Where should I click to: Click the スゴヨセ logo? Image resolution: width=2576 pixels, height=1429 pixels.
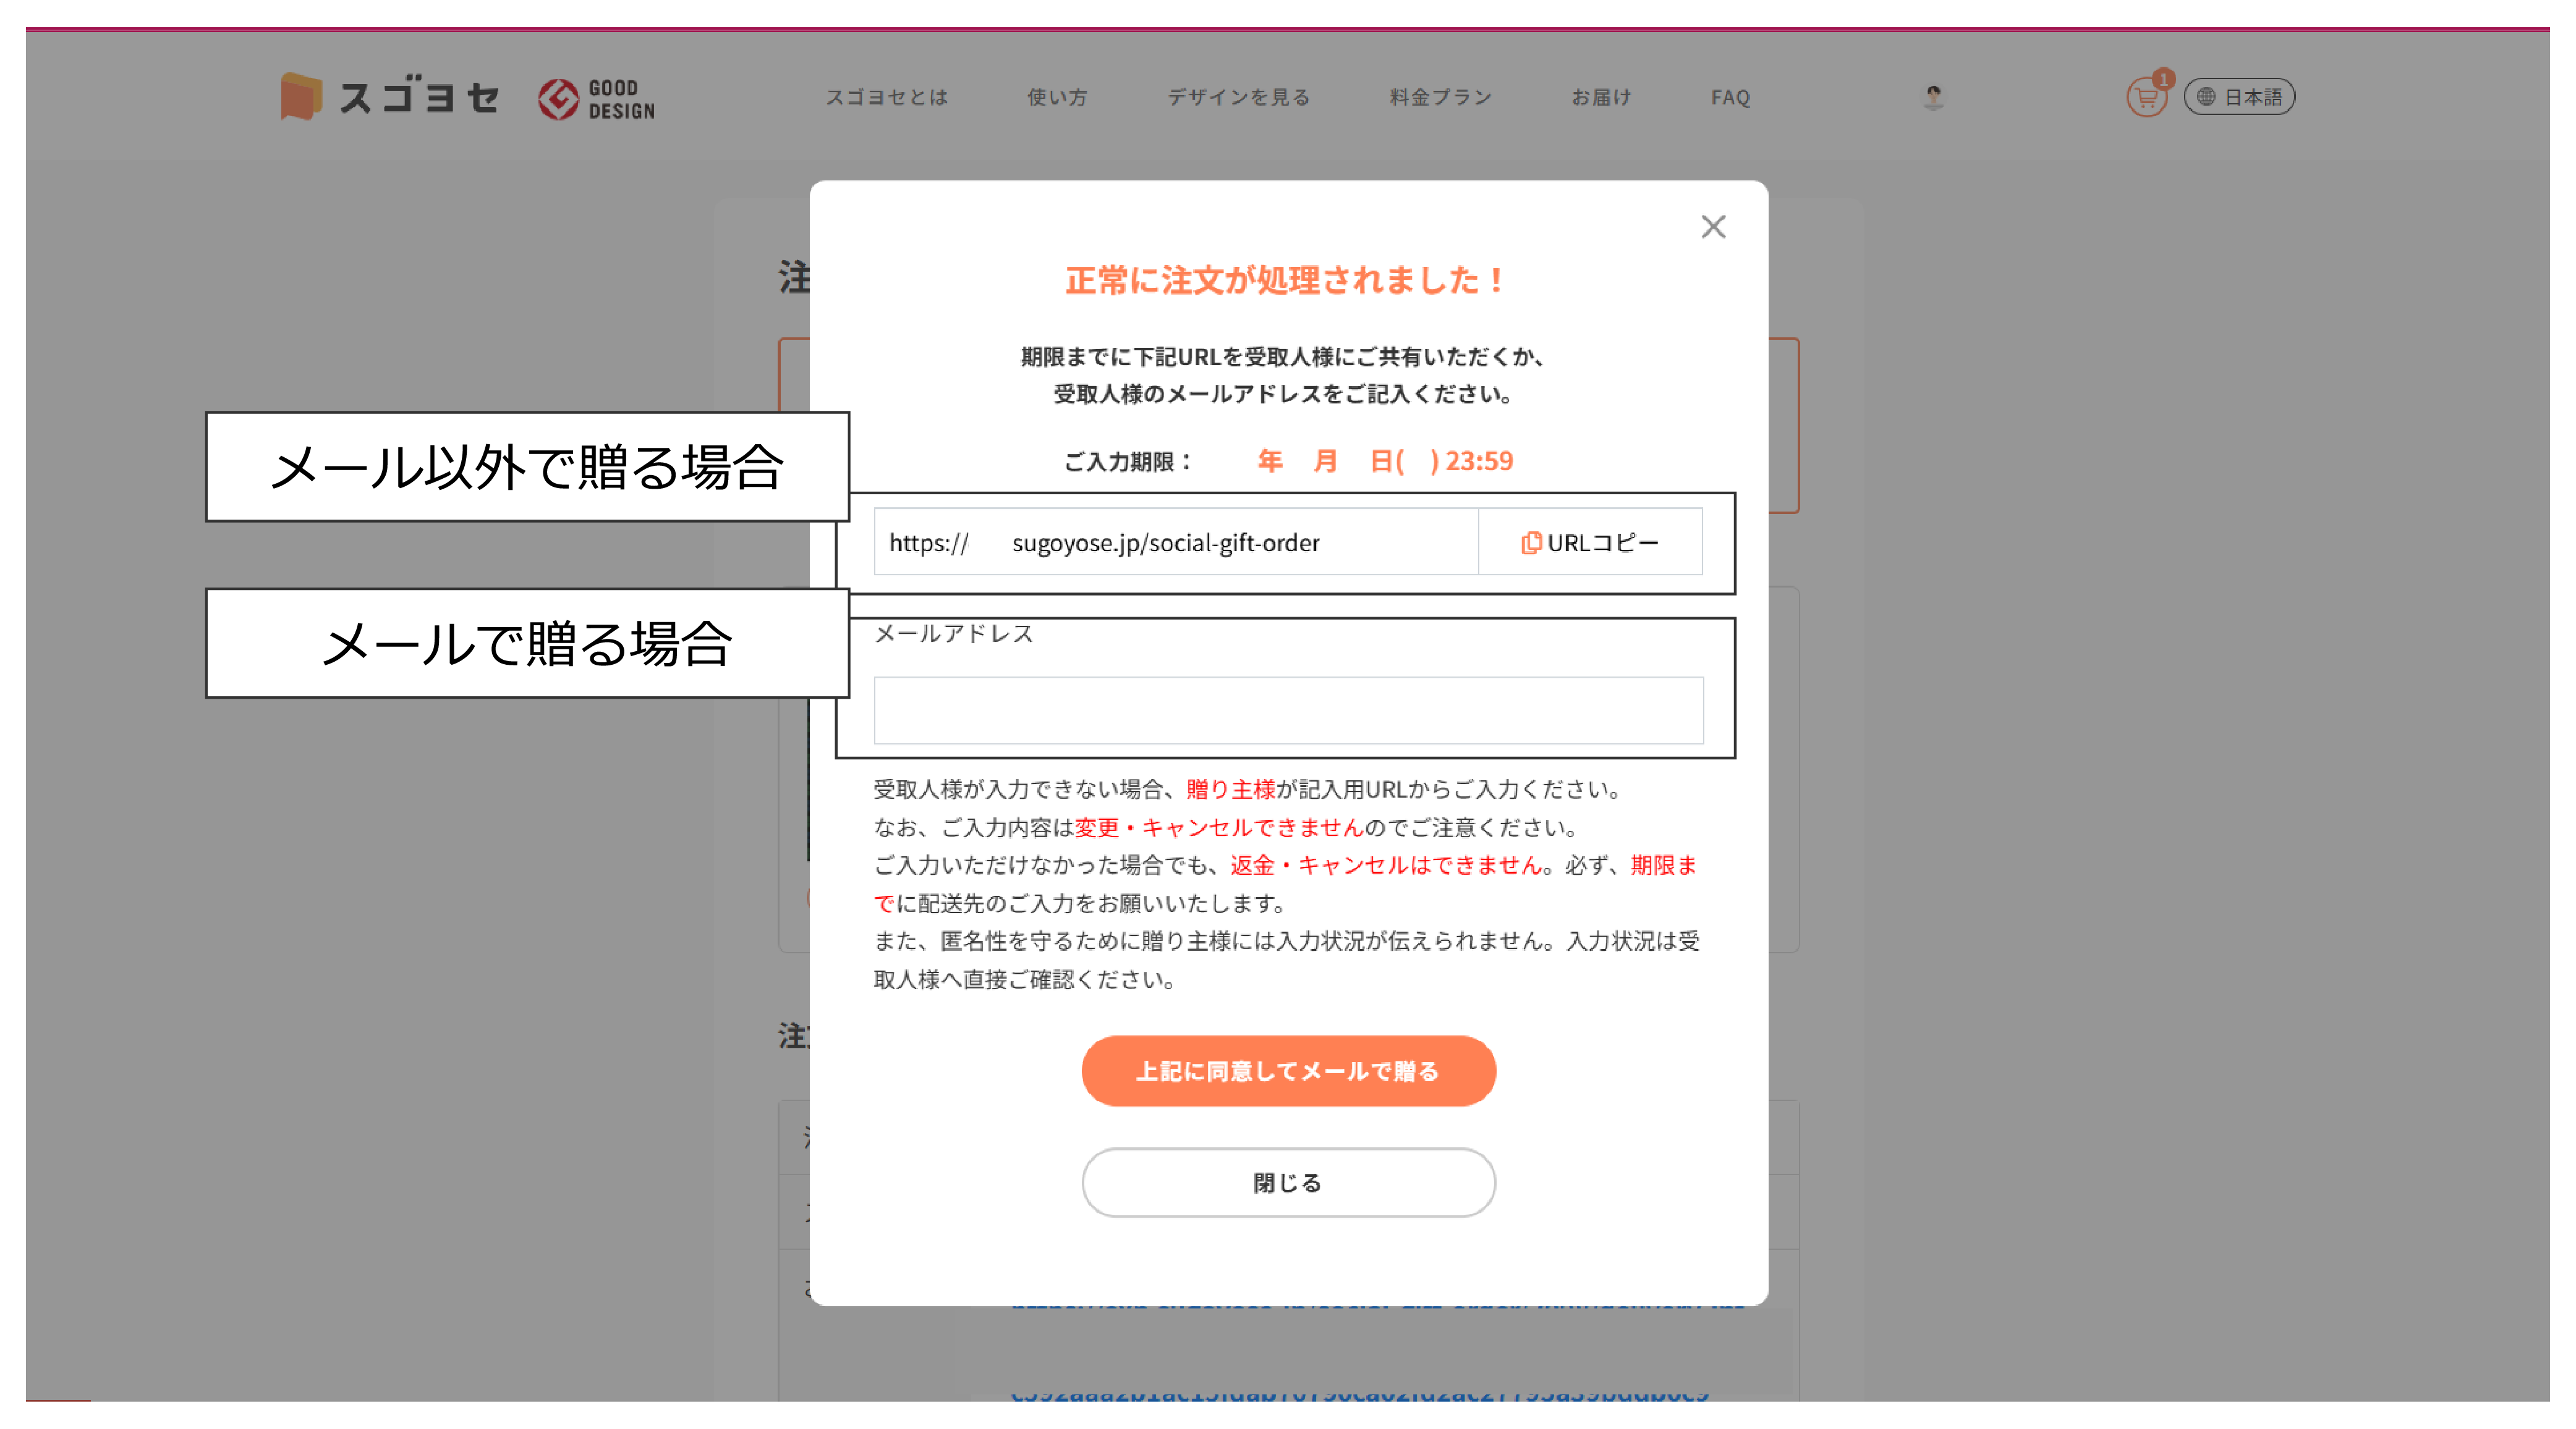pyautogui.click(x=390, y=97)
